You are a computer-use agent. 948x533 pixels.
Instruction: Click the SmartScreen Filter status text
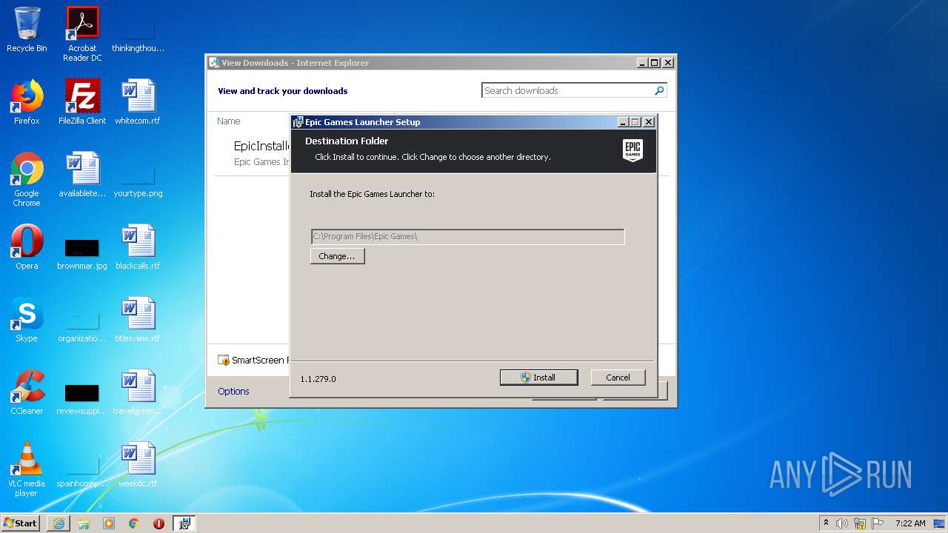click(258, 361)
